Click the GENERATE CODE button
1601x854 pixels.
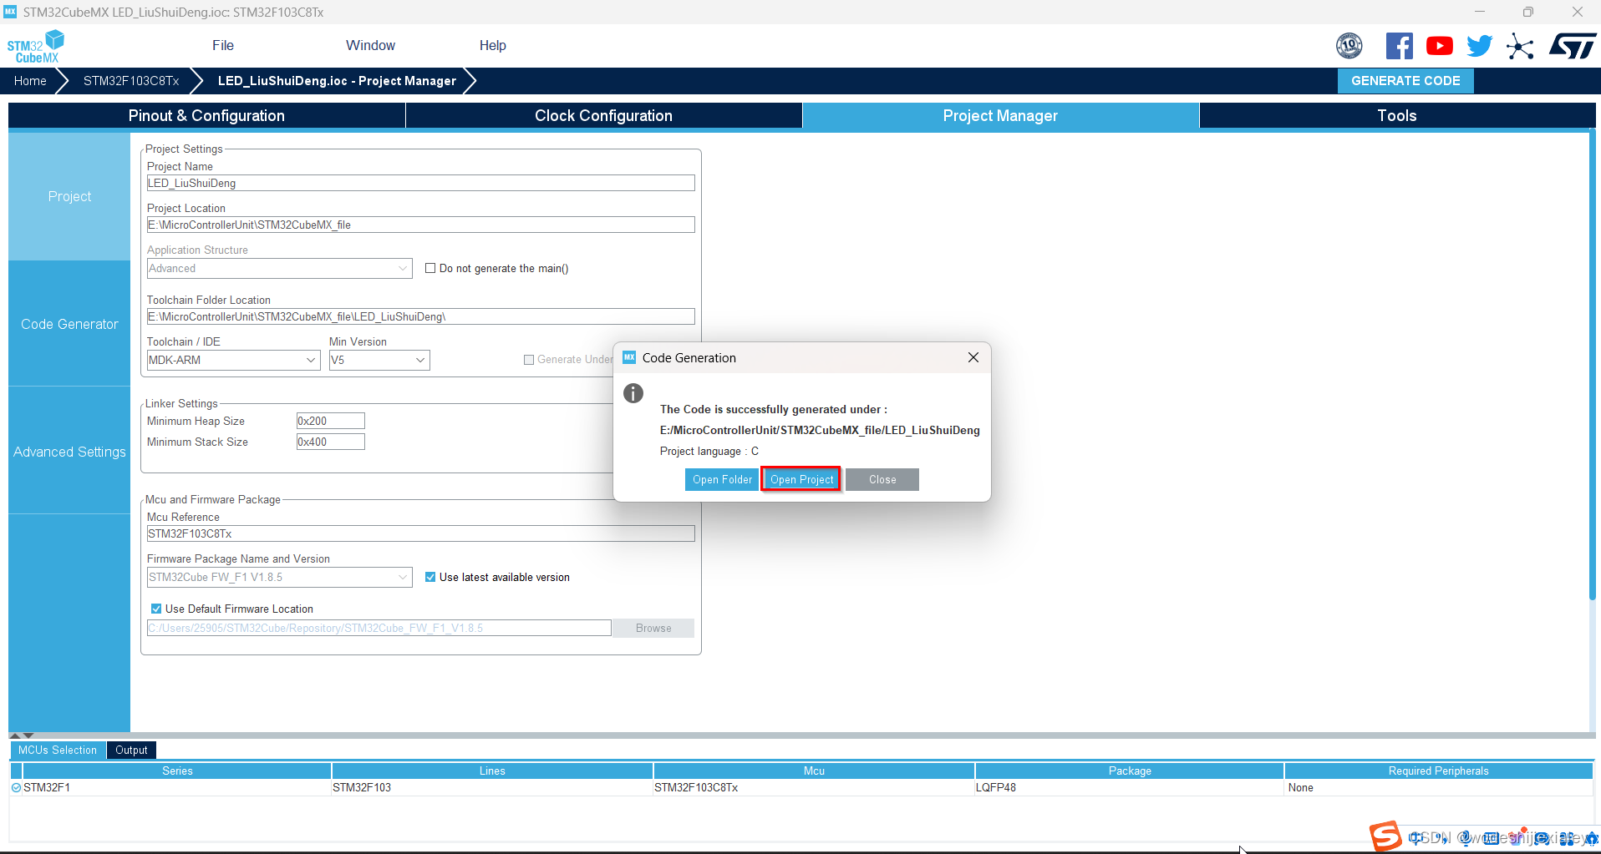click(x=1405, y=81)
